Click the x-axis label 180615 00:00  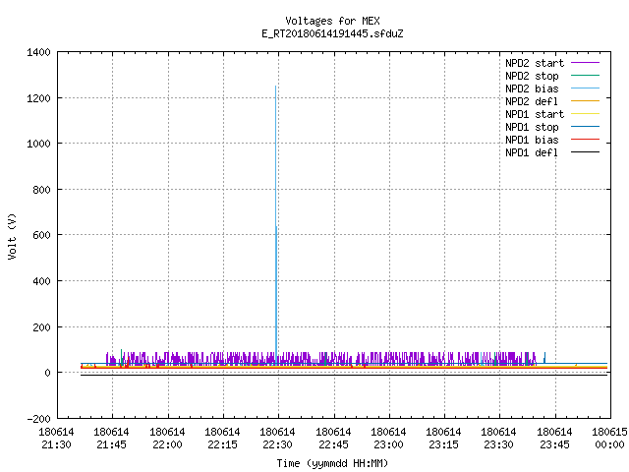[609, 439]
